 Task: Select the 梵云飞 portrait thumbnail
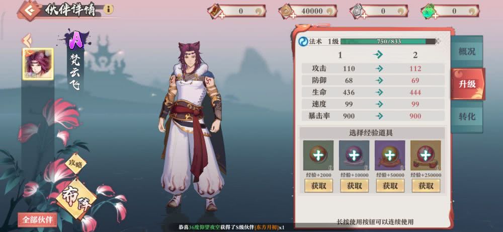pyautogui.click(x=38, y=64)
